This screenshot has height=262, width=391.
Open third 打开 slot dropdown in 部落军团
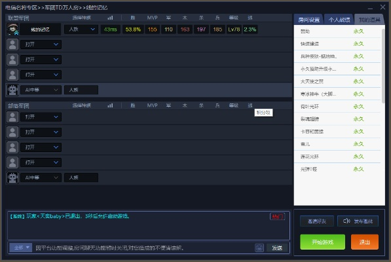click(x=41, y=147)
